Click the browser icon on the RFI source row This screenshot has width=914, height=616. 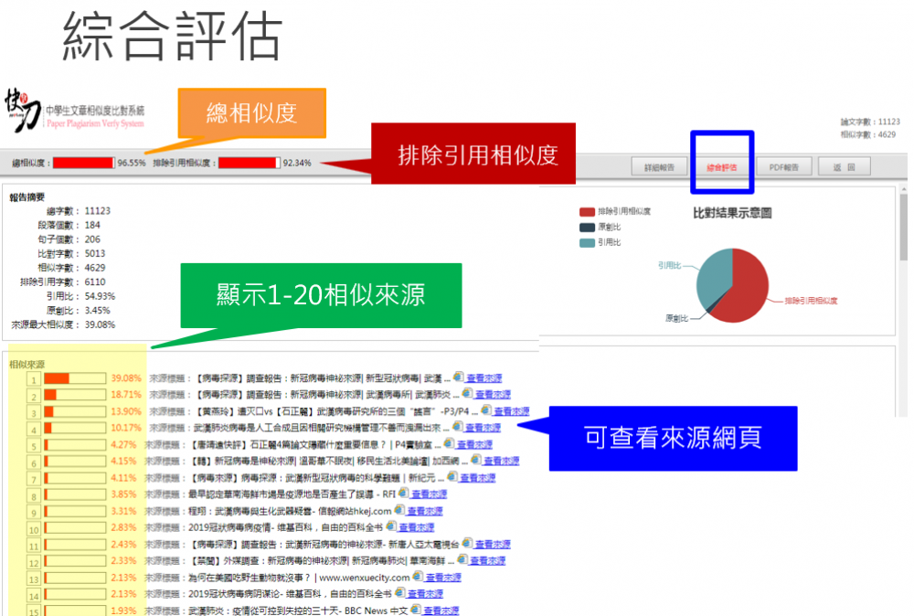pos(403,494)
